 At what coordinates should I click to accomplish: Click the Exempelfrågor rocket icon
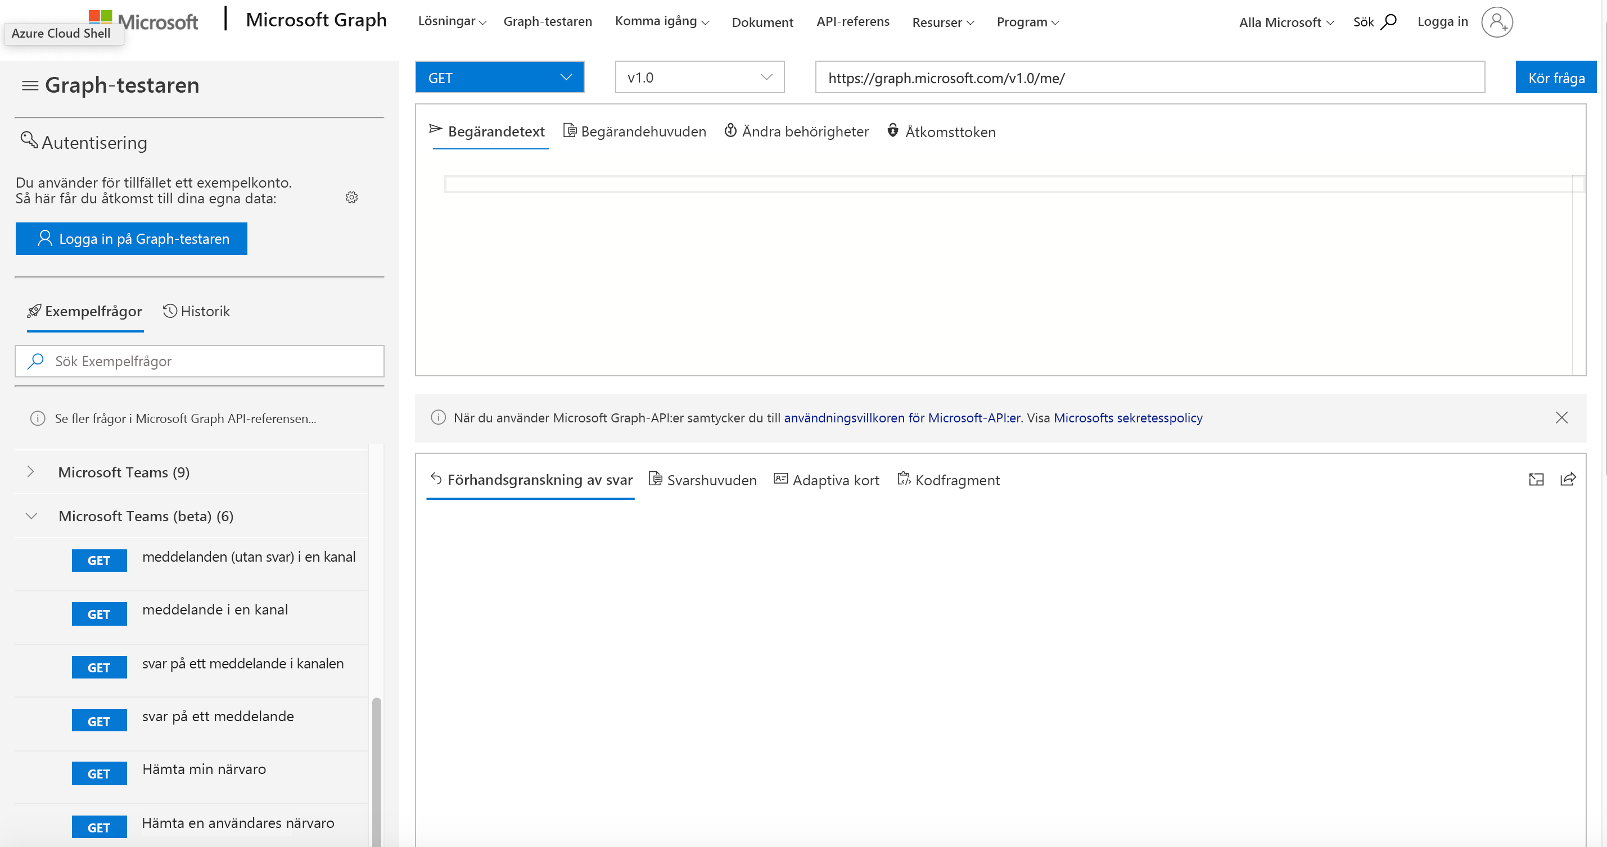(x=33, y=311)
